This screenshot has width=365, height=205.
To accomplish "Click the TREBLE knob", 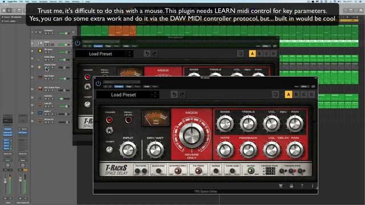I will pyautogui.click(x=248, y=124).
